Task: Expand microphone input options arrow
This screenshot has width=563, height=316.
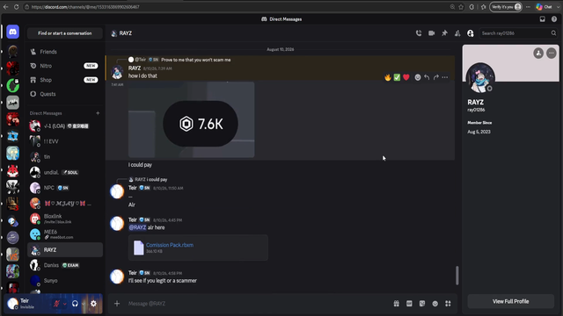Action: [64, 304]
